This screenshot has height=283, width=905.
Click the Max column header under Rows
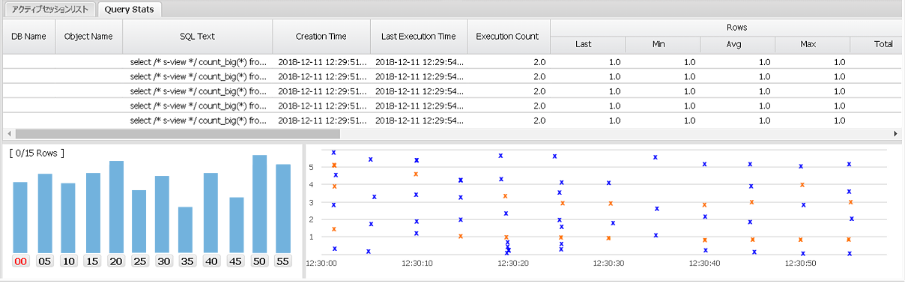[x=808, y=44]
